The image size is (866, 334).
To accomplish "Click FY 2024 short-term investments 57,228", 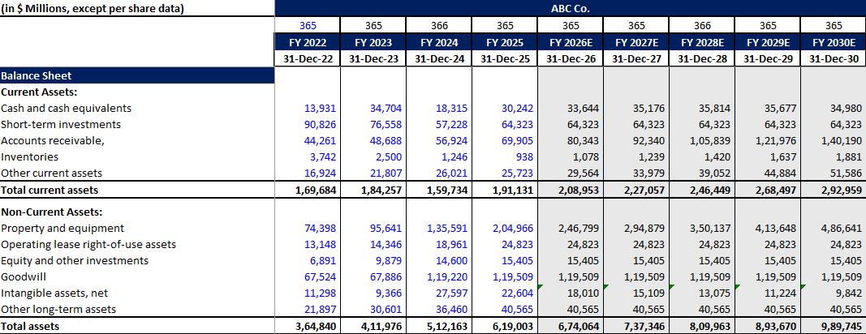I will (x=452, y=124).
